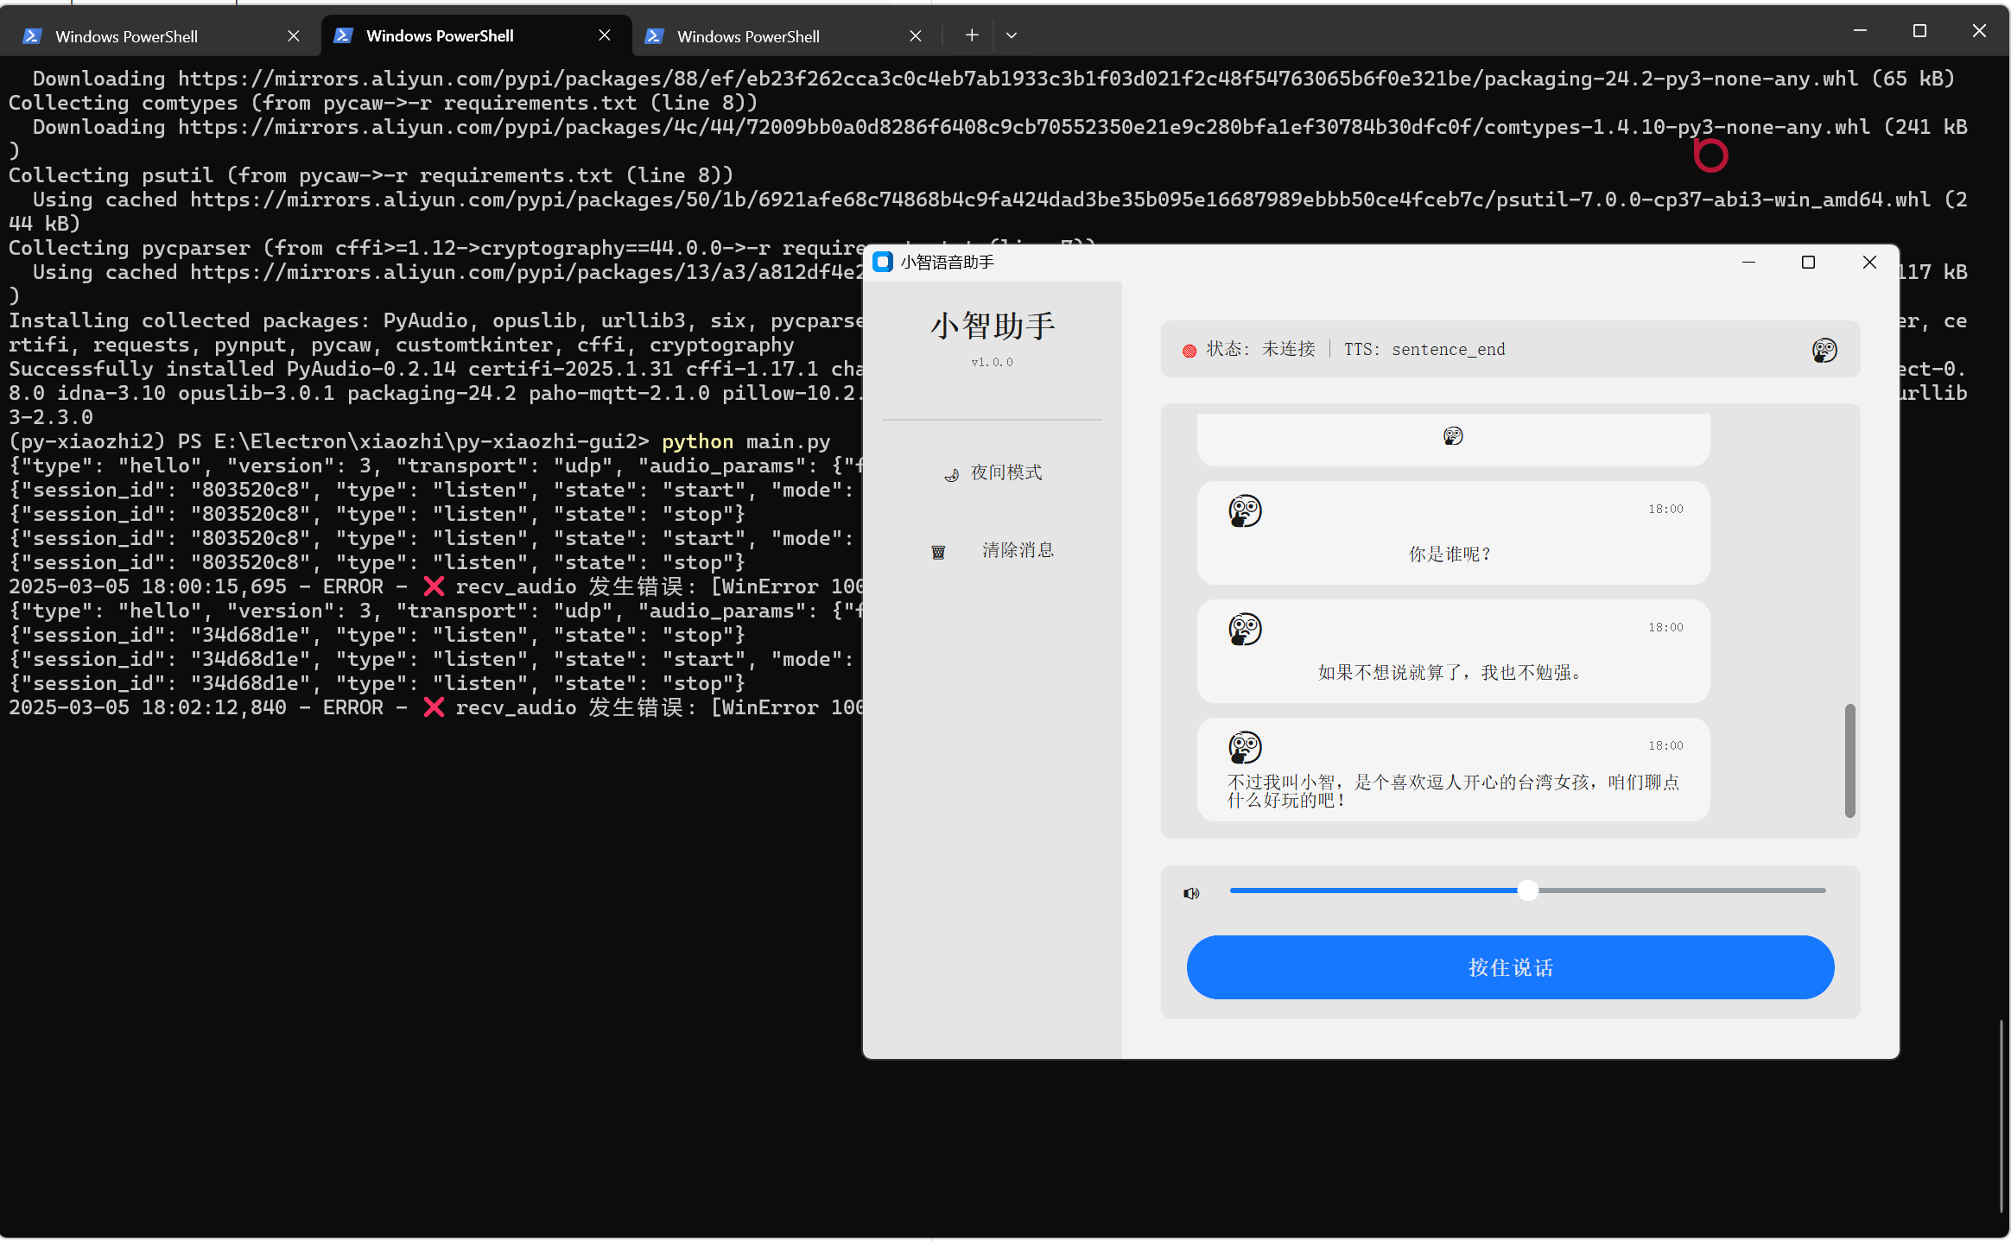The image size is (2011, 1242).
Task: Click avatar icon on "你是谁呢？" message
Action: (x=1245, y=511)
